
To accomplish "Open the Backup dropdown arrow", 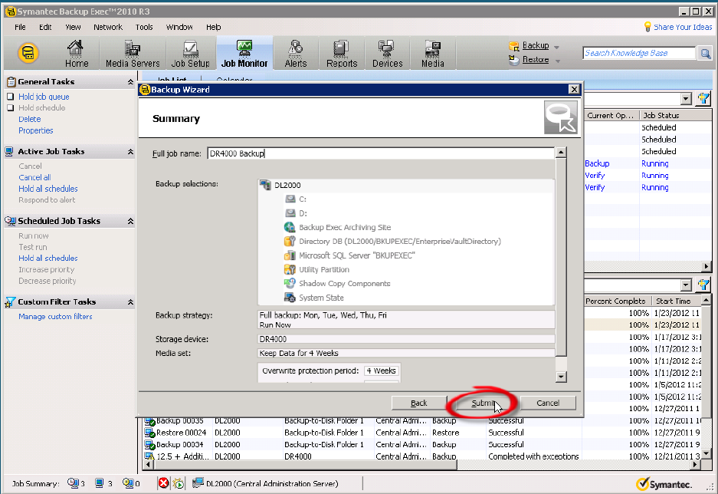I will [x=557, y=47].
